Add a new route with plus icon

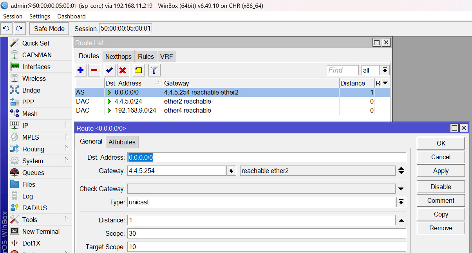[x=81, y=70]
